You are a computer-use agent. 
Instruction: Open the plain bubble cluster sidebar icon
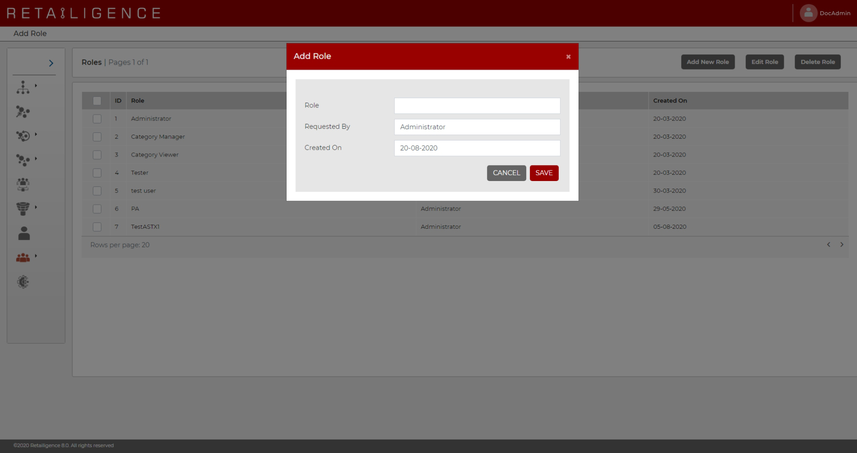point(23,160)
